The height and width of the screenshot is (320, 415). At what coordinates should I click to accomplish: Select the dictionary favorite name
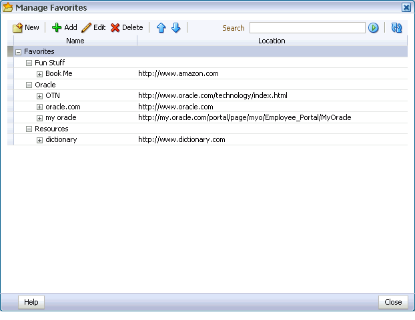click(x=61, y=139)
